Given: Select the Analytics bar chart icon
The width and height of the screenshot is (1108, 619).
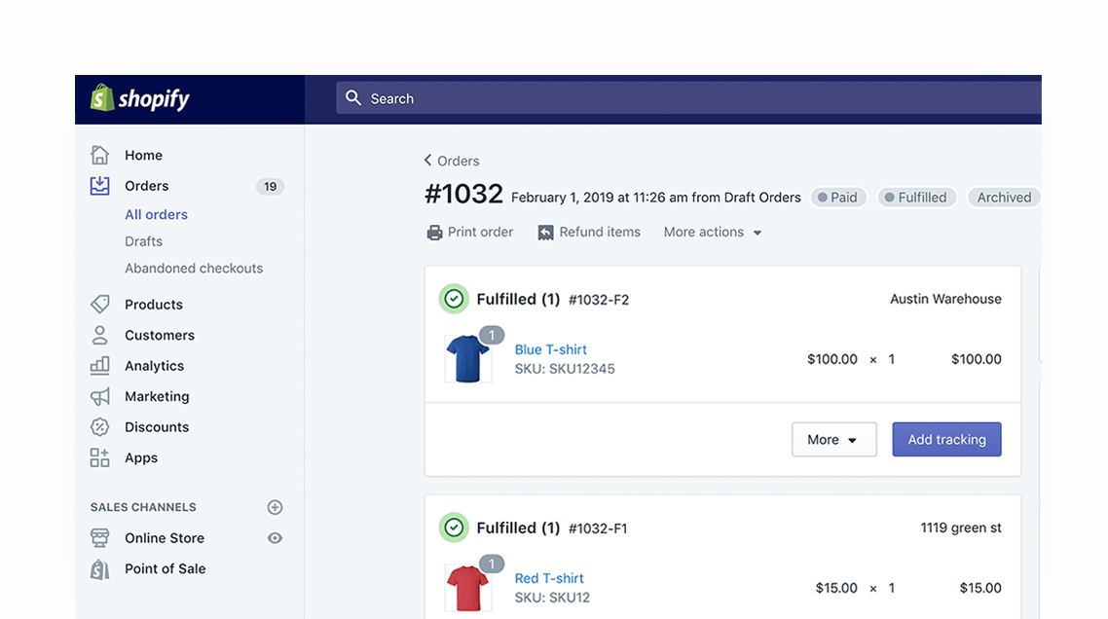Looking at the screenshot, I should tap(100, 365).
